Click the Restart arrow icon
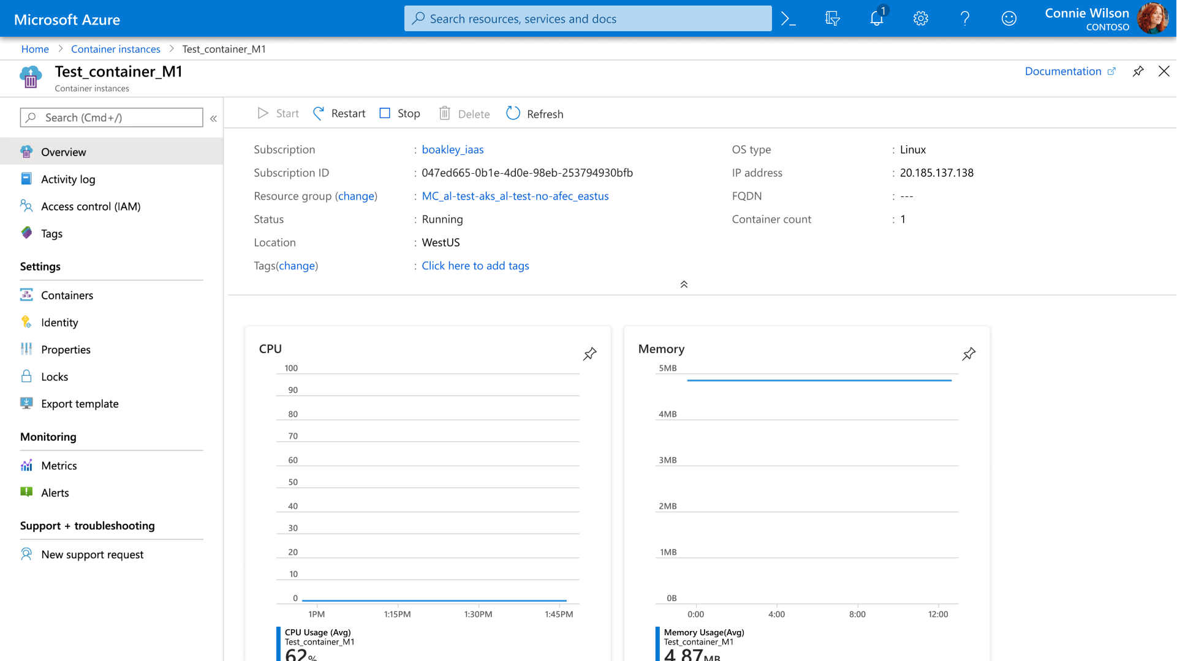Viewport: 1177px width, 661px height. pyautogui.click(x=319, y=113)
